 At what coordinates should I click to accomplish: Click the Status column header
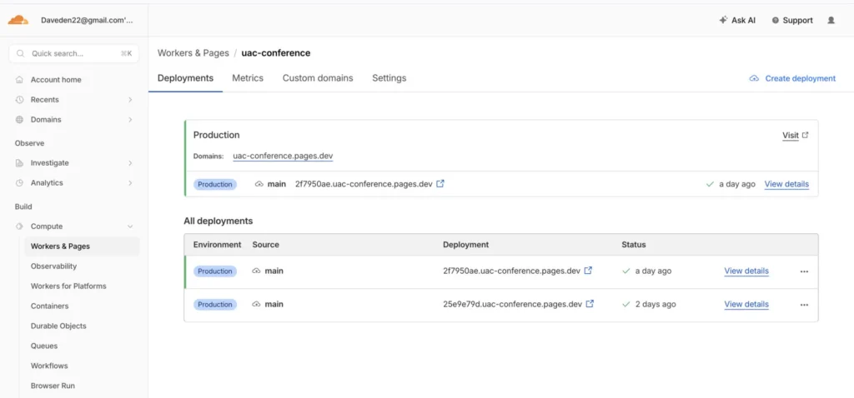634,245
